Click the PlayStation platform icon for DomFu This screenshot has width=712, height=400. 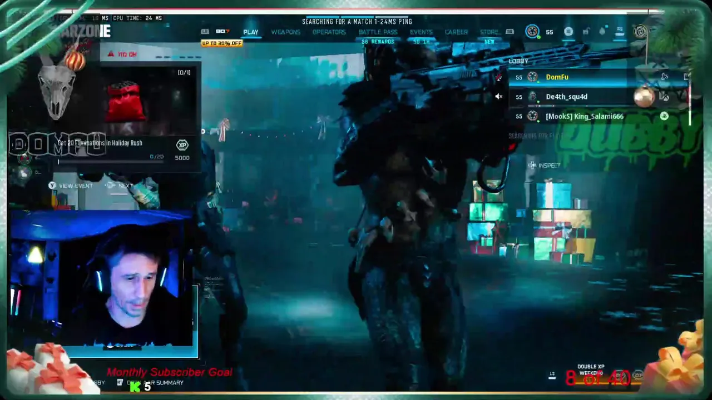coord(664,77)
